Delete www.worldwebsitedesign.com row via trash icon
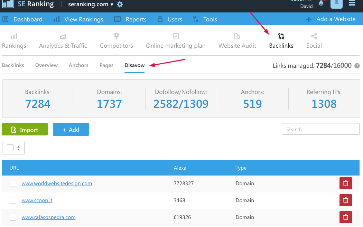Viewport: 363px width, 227px height. click(x=346, y=183)
